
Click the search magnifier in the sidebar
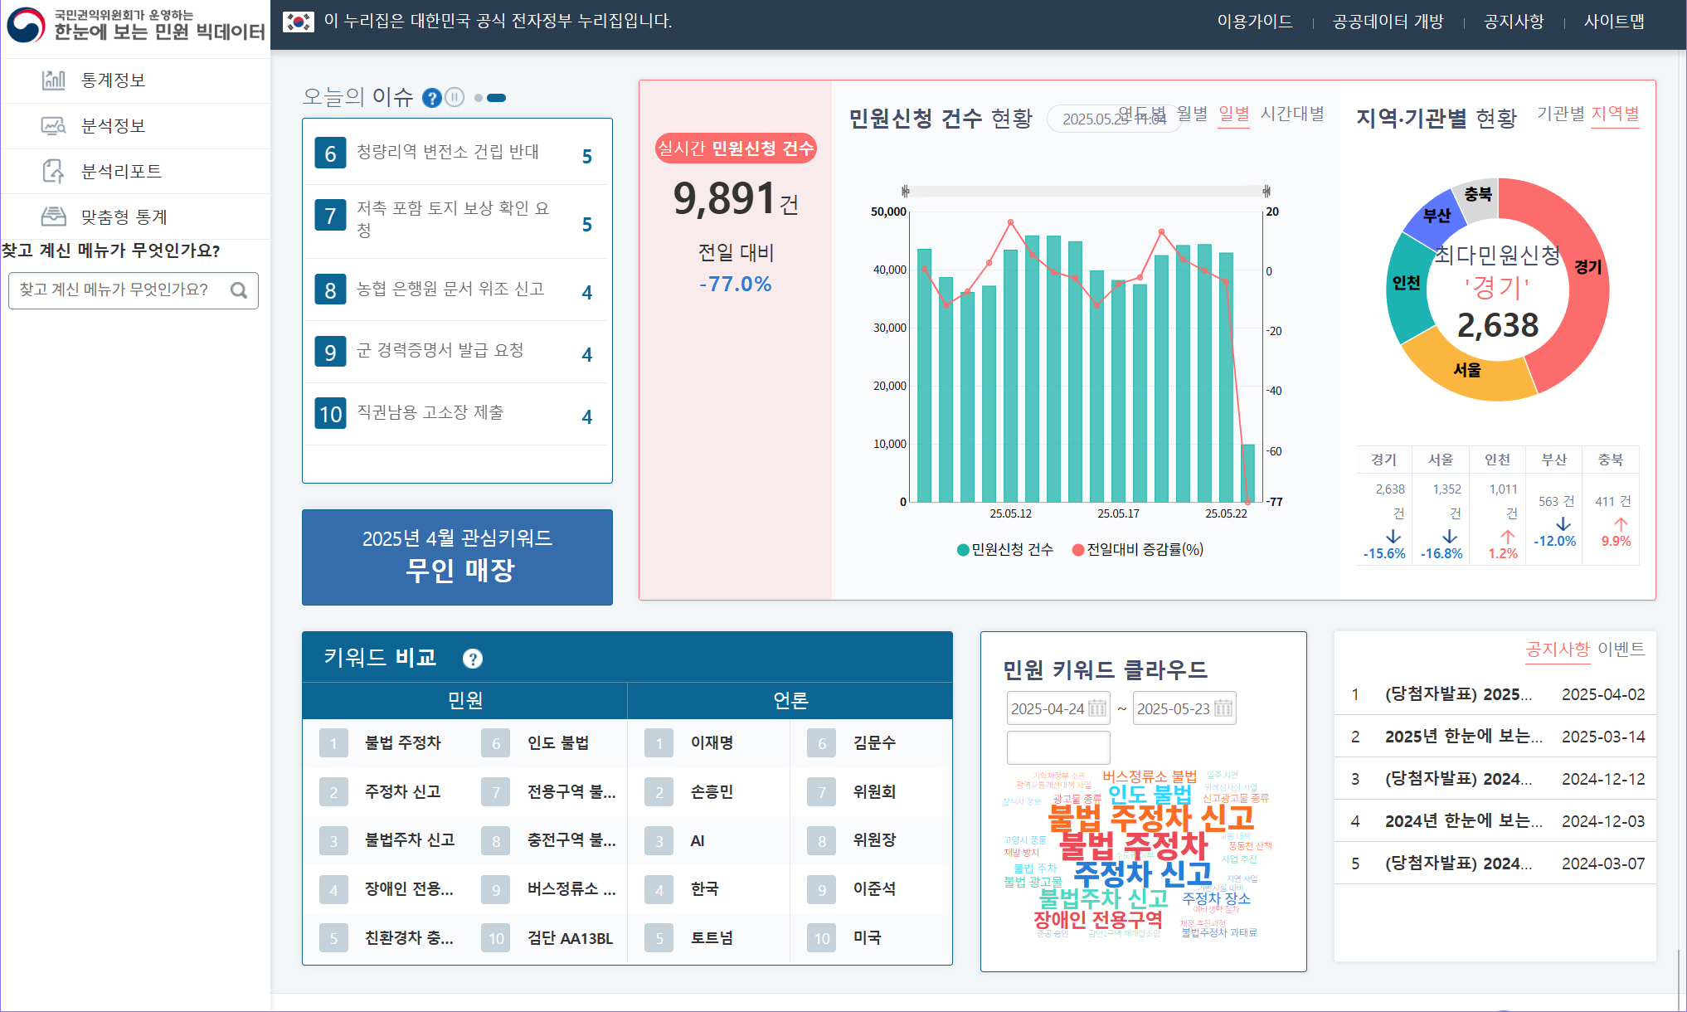[x=240, y=290]
